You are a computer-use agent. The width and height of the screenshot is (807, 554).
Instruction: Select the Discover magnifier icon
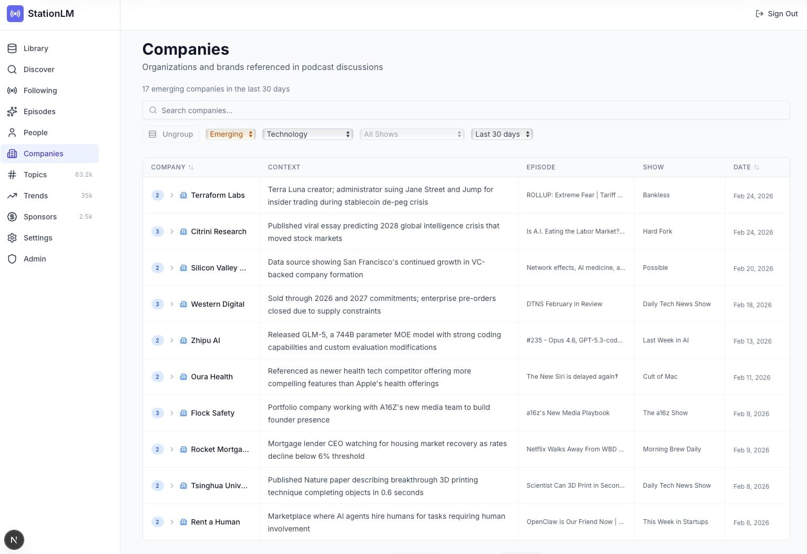pyautogui.click(x=12, y=69)
